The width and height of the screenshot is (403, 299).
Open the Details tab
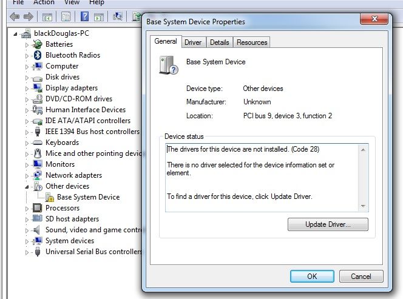pyautogui.click(x=219, y=42)
